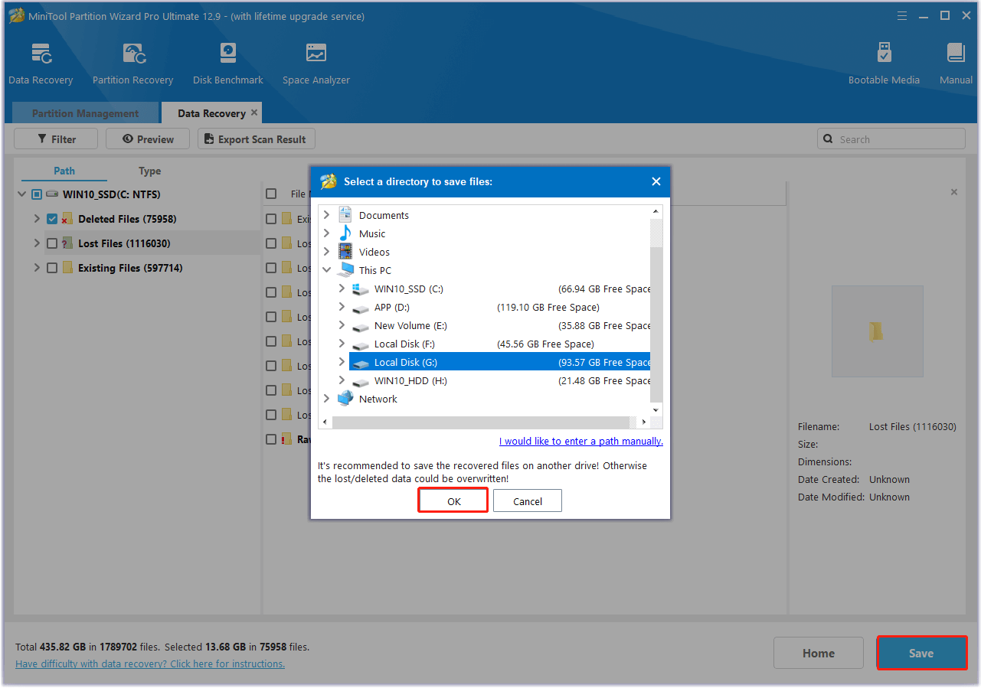Check the Lost Files checkbox
Image resolution: width=981 pixels, height=688 pixels.
point(51,243)
